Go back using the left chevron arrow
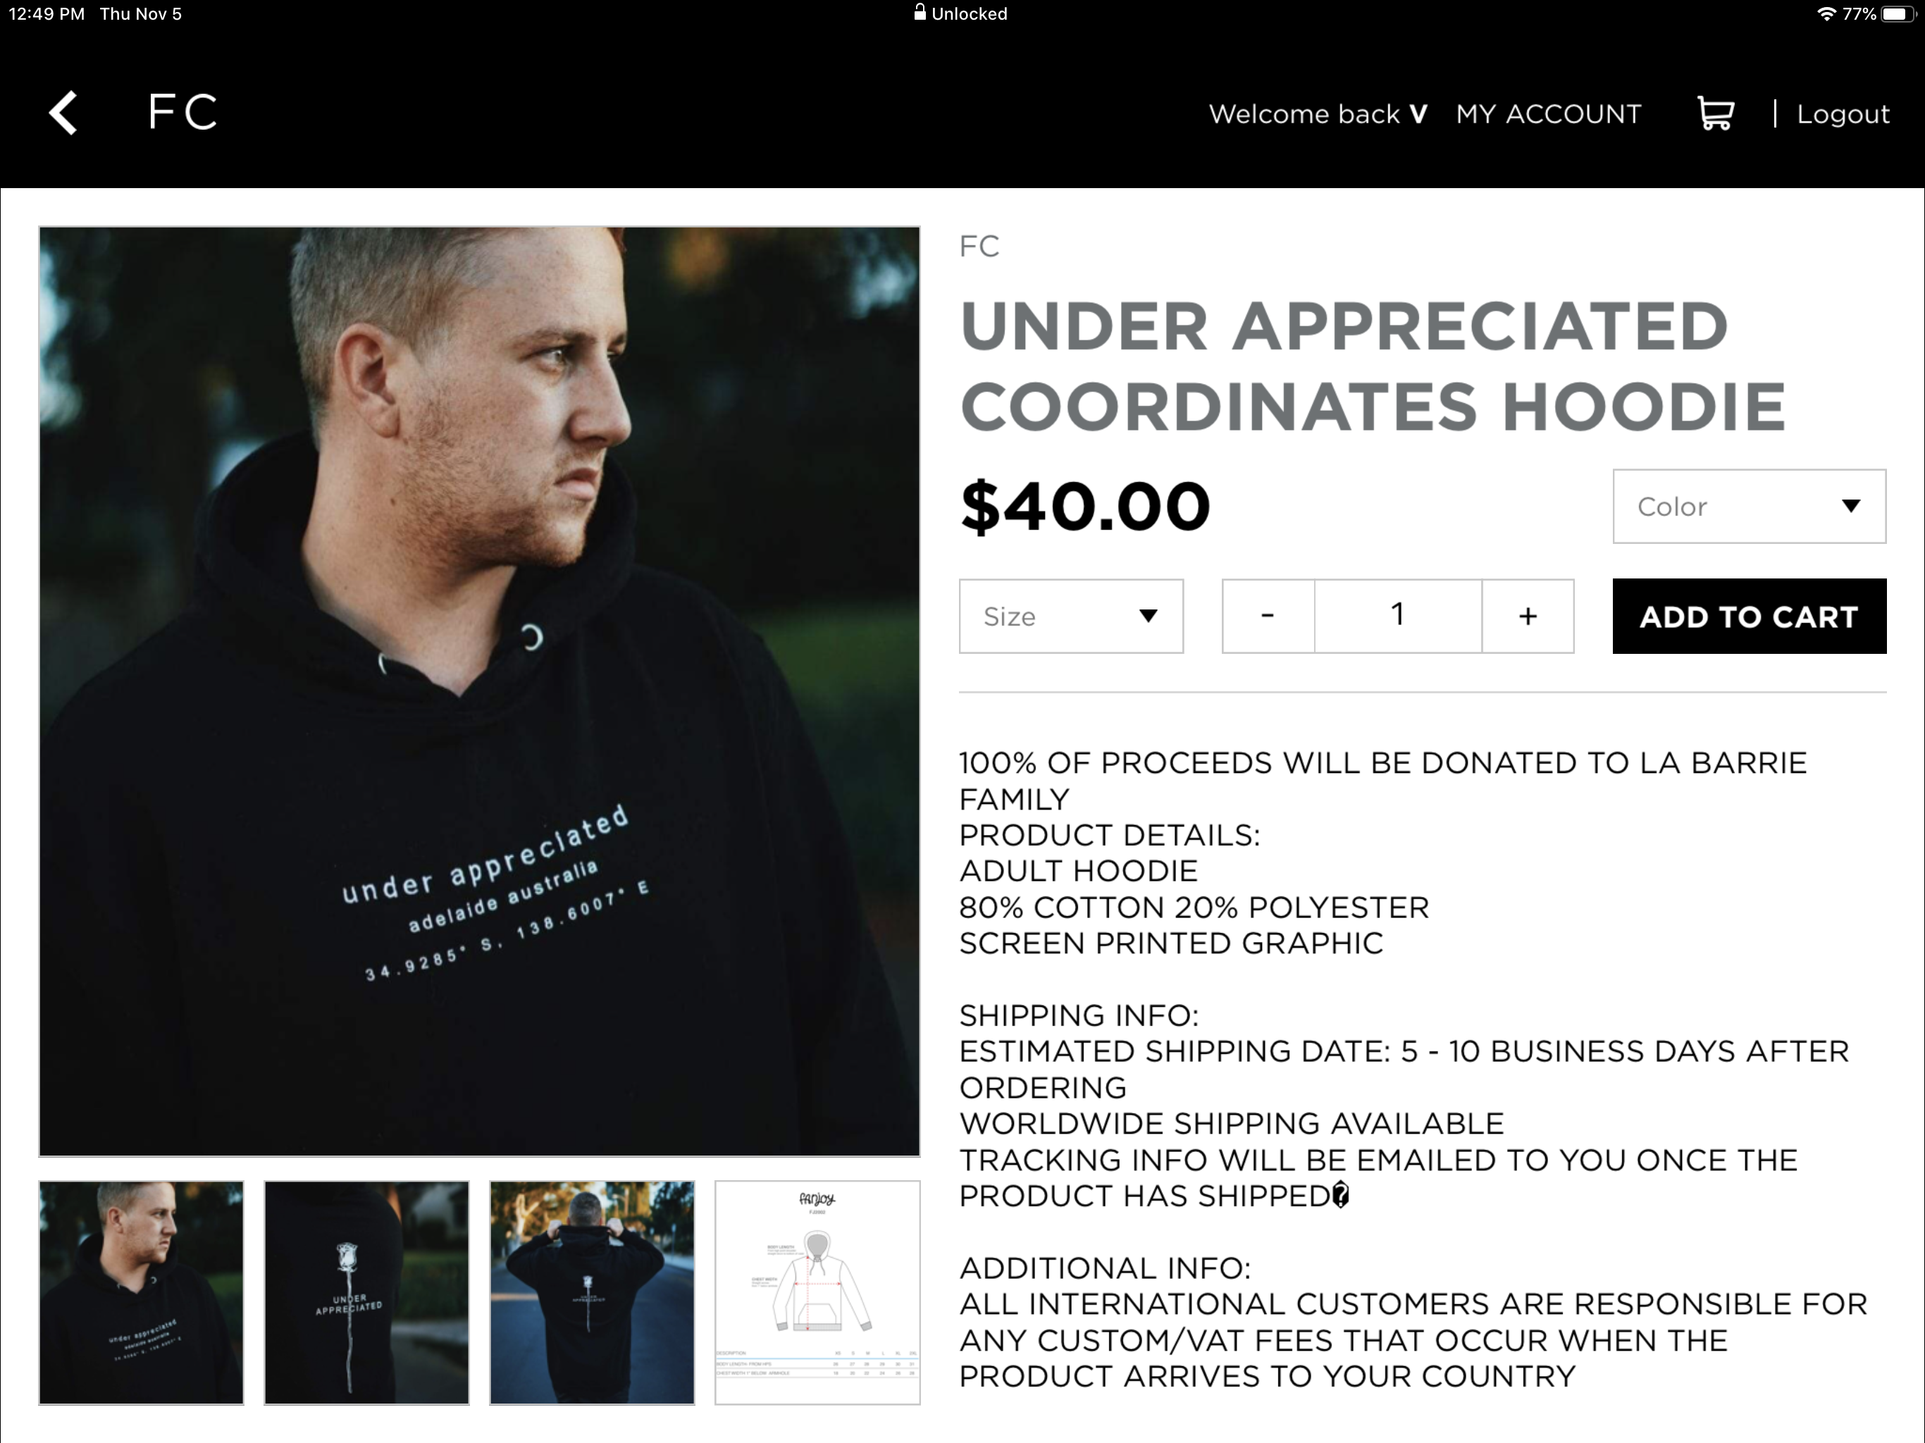The height and width of the screenshot is (1443, 1925). 63,112
